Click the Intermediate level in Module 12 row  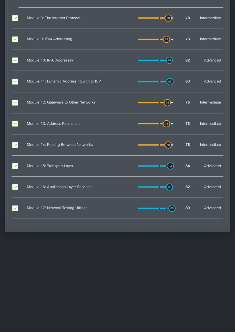(211, 102)
